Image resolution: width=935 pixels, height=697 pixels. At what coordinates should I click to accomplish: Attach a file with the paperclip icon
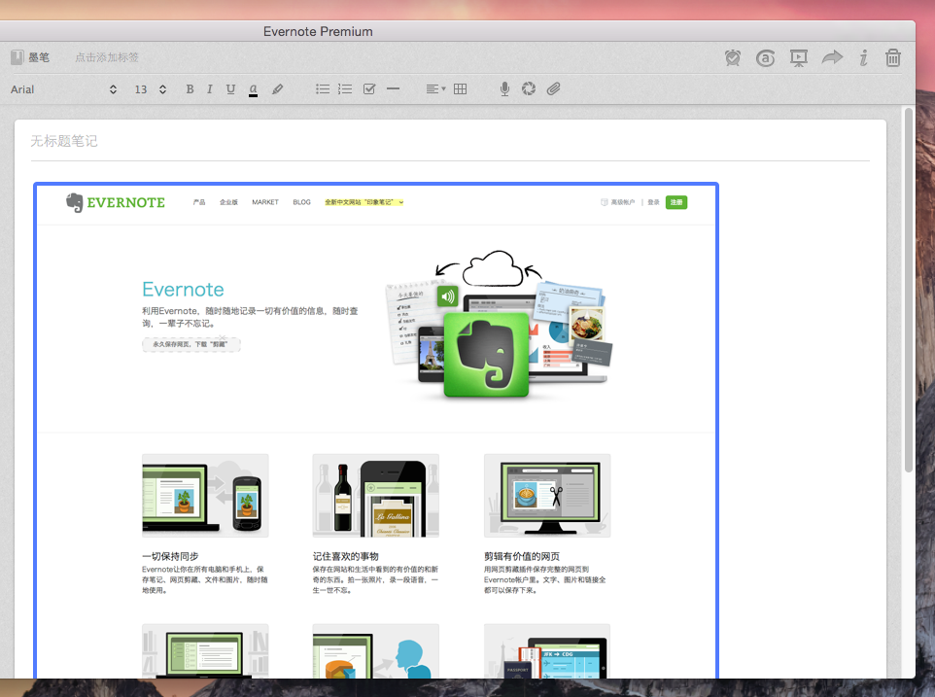click(553, 88)
